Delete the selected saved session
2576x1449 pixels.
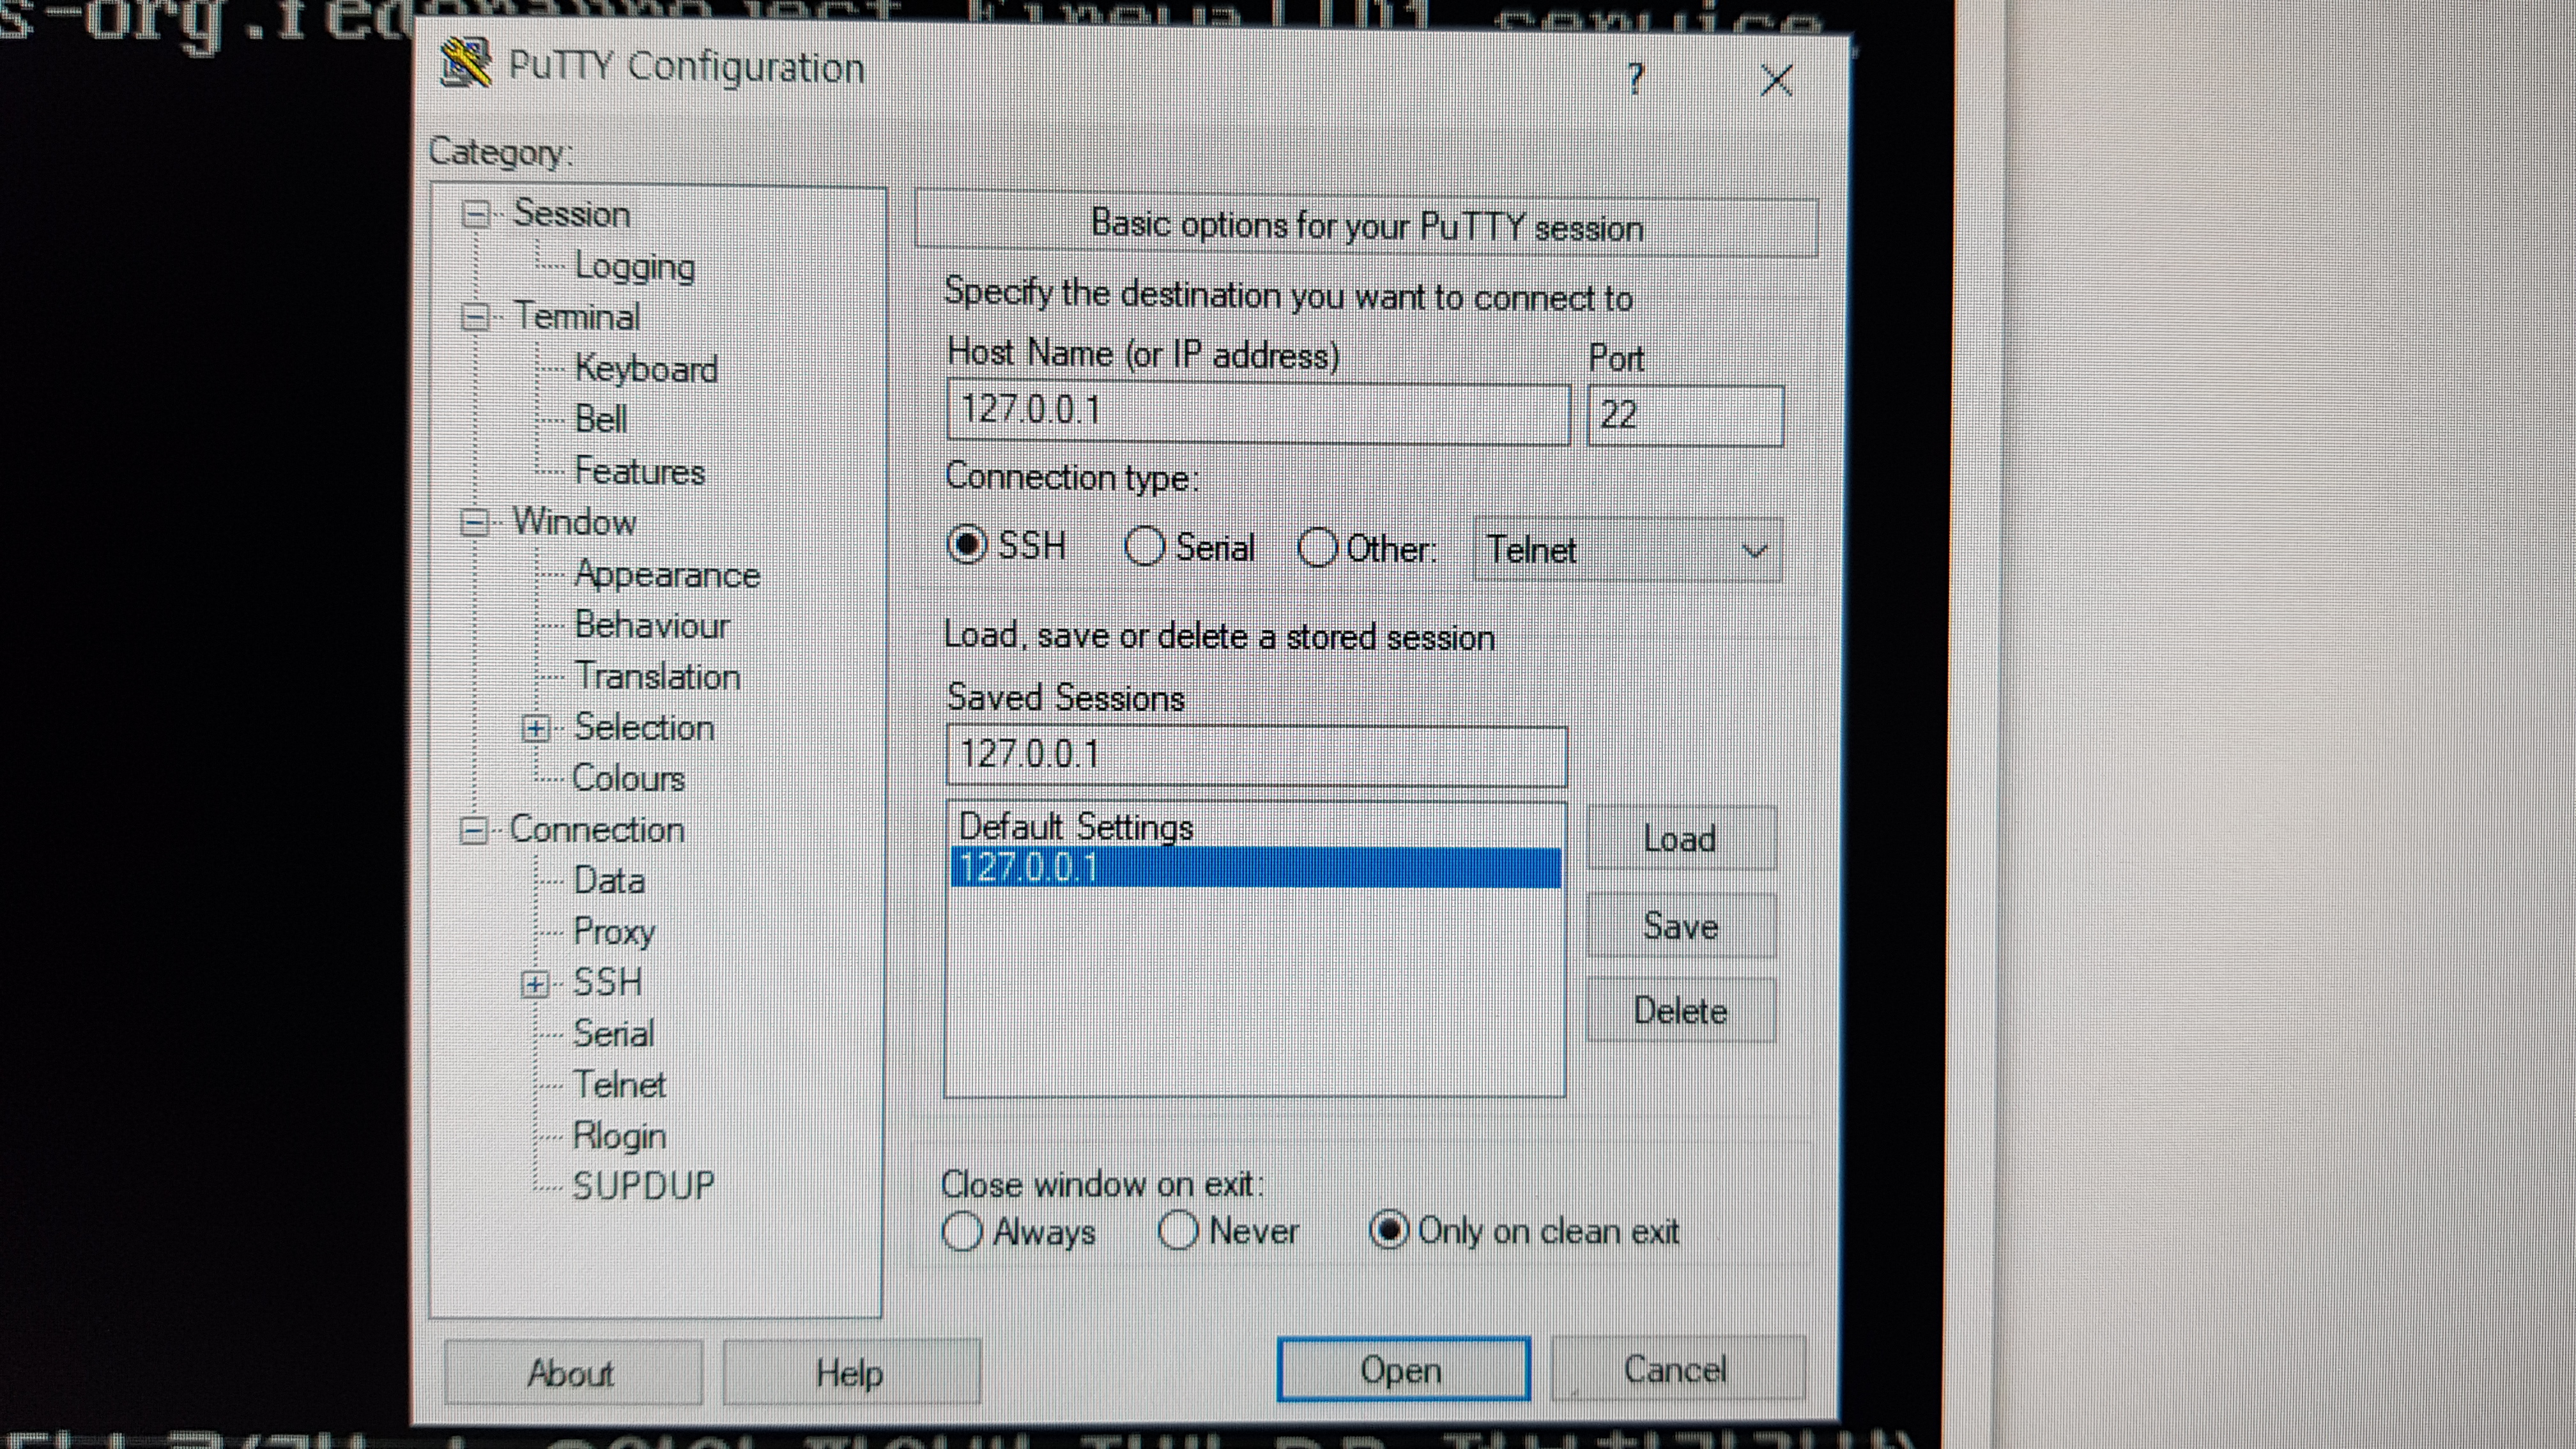coord(1680,1011)
